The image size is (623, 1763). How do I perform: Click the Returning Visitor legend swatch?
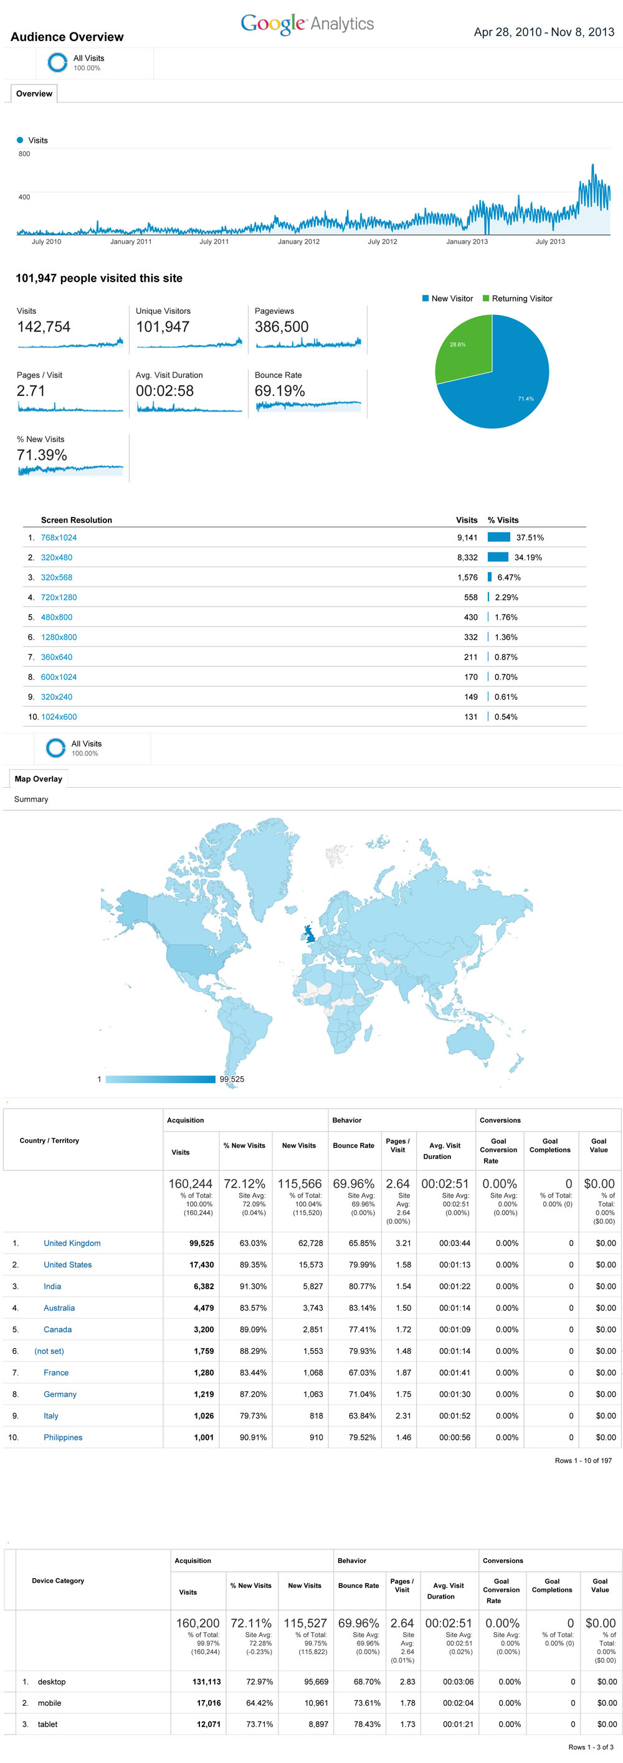(486, 298)
